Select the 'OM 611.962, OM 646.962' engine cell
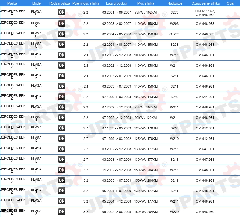 click(x=205, y=13)
